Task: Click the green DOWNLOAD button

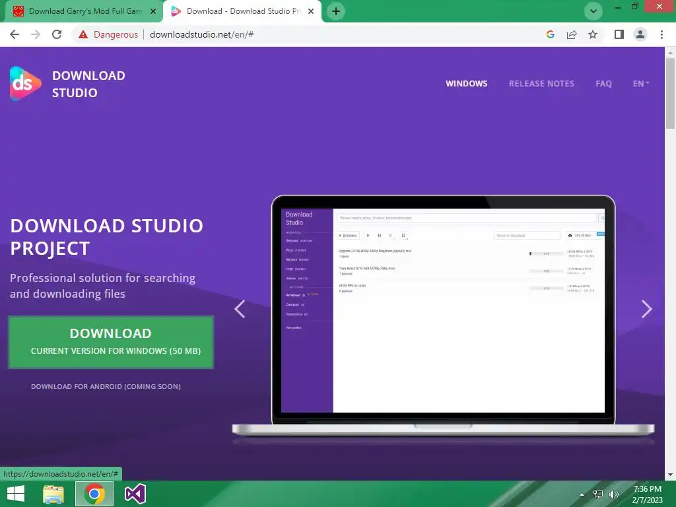Action: [111, 342]
